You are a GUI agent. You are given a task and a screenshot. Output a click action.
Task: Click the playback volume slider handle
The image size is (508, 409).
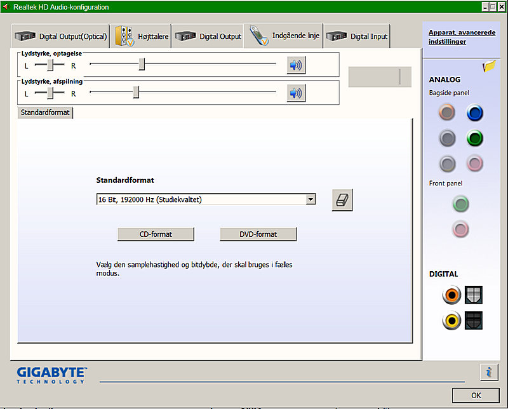point(136,92)
